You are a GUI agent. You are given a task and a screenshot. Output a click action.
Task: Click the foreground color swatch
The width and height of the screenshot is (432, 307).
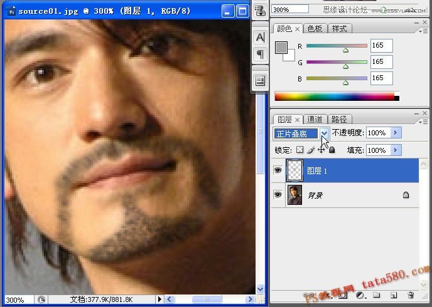pyautogui.click(x=281, y=47)
